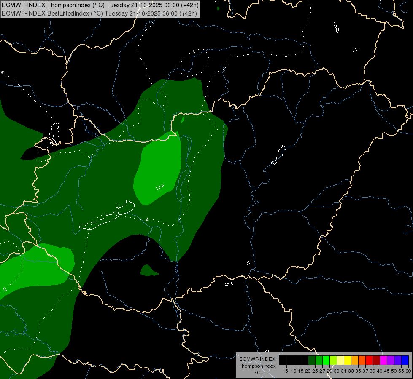Click the legend value "50"

click(x=394, y=371)
